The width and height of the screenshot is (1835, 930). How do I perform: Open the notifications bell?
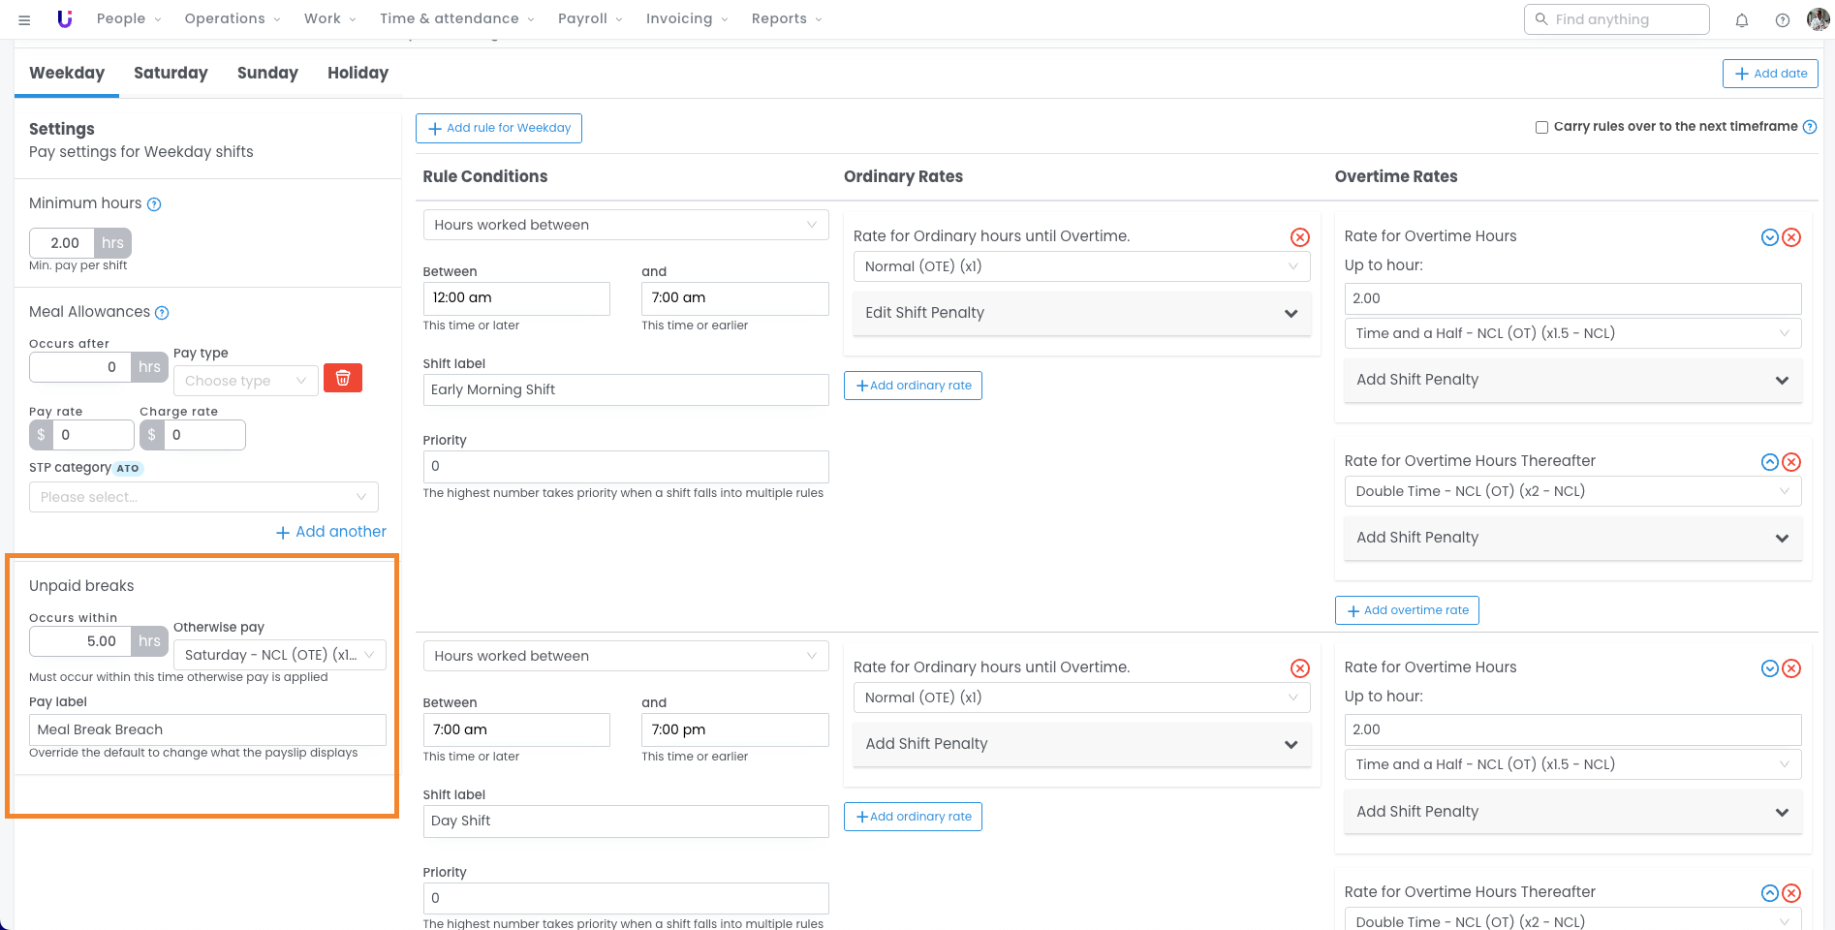click(1741, 20)
